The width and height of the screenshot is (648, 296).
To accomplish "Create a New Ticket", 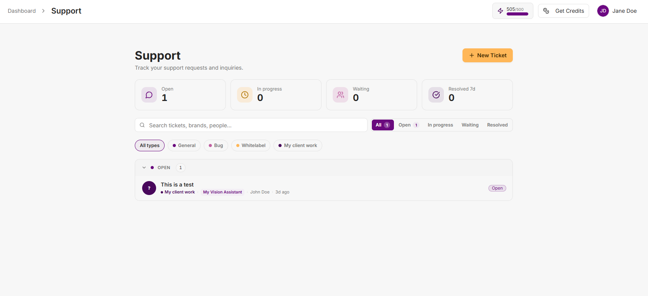I will coord(487,55).
